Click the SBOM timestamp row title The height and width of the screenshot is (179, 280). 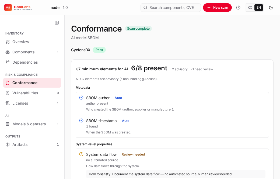(101, 121)
